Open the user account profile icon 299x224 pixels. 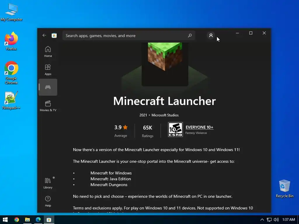(x=211, y=35)
